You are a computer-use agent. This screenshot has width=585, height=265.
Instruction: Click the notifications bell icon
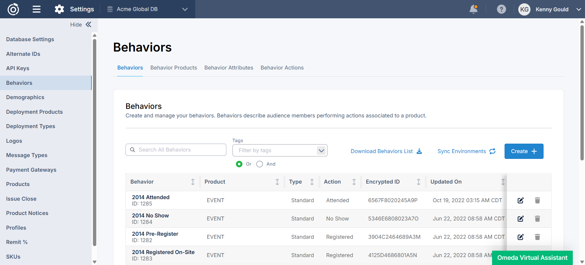tap(473, 9)
